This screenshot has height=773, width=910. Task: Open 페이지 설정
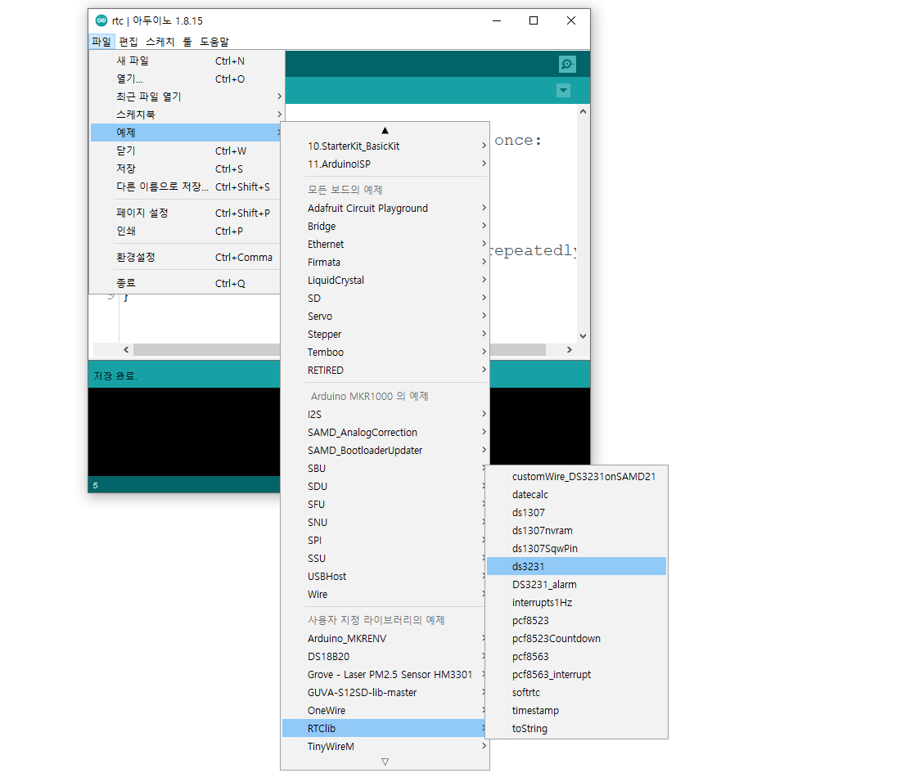(x=187, y=213)
